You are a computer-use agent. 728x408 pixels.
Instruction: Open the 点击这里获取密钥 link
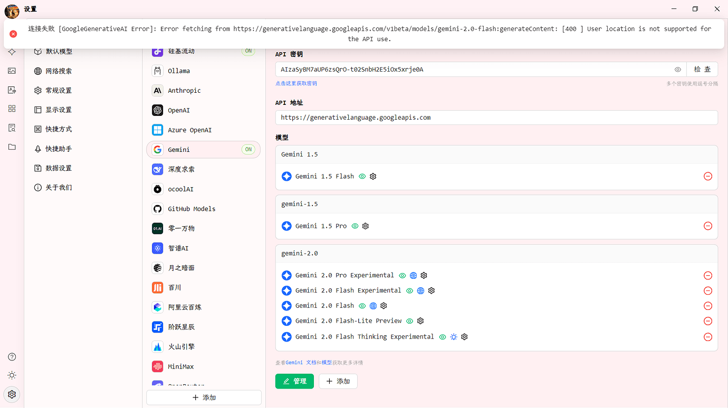[296, 83]
